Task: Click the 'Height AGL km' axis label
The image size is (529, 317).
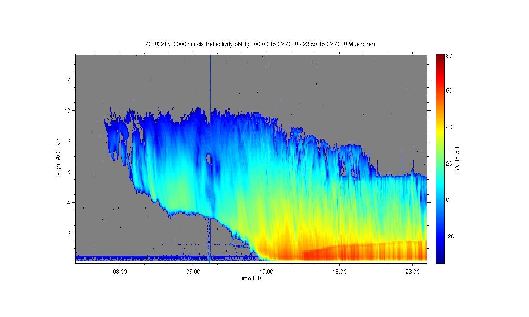Action: coord(58,159)
